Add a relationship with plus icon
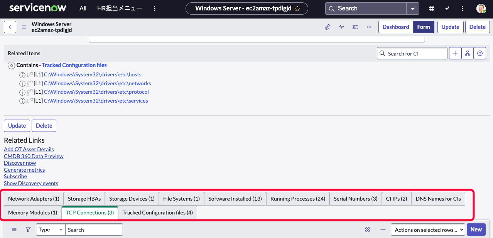 pos(455,53)
